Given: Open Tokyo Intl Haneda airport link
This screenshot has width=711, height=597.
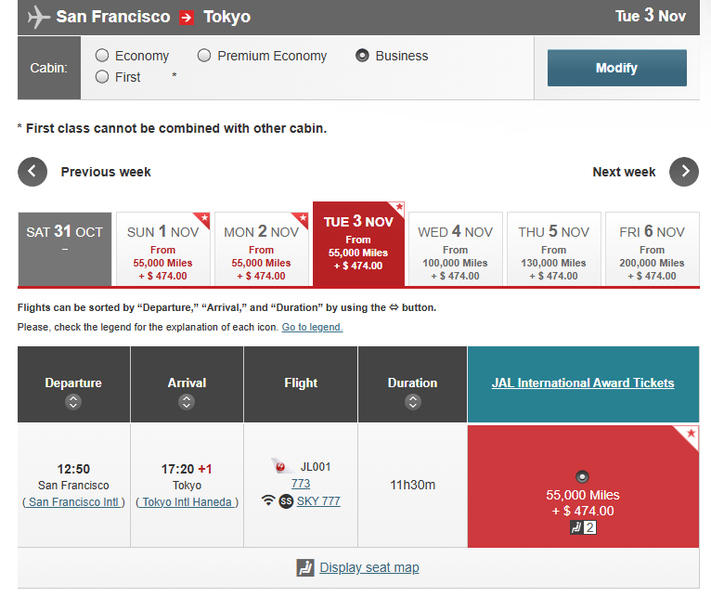Looking at the screenshot, I should pyautogui.click(x=187, y=502).
